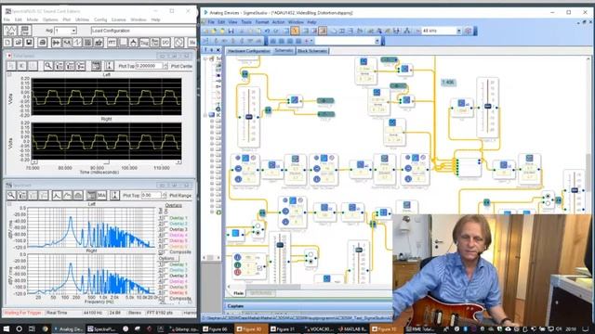Viewport: 595px width, 334px height.
Task: Toggle Left channel Overlay 3 checkbox
Action: tap(165, 229)
